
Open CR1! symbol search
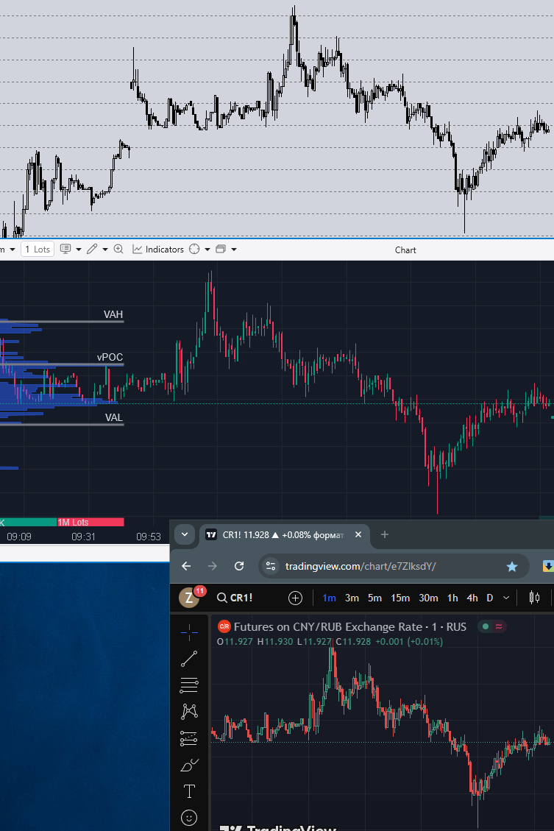(235, 598)
